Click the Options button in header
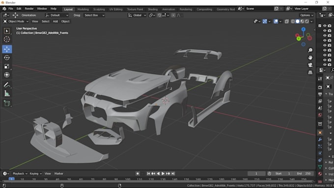 [x=306, y=15]
